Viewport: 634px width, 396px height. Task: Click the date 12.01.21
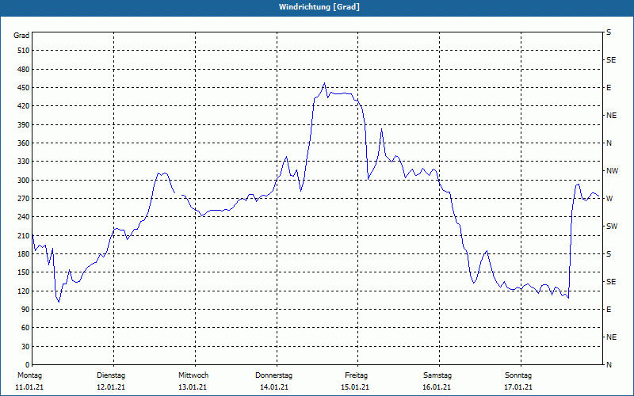coord(111,387)
